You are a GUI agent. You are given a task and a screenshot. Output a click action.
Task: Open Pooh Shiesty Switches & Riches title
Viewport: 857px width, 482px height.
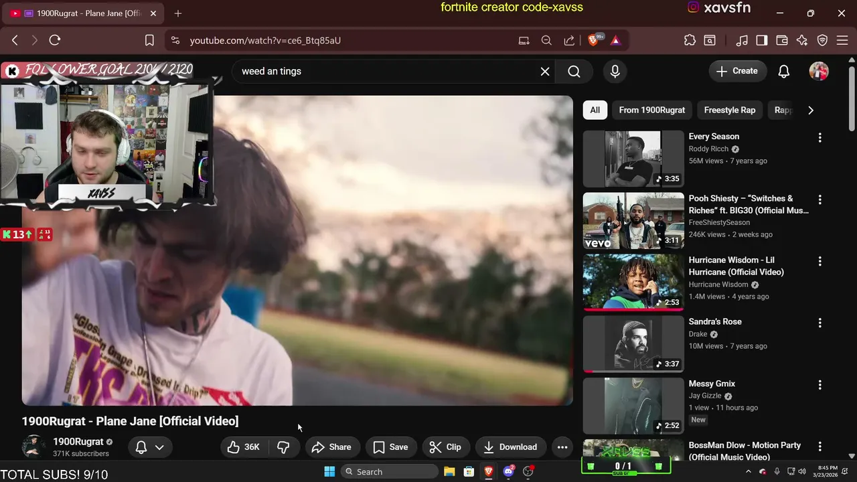pyautogui.click(x=749, y=204)
